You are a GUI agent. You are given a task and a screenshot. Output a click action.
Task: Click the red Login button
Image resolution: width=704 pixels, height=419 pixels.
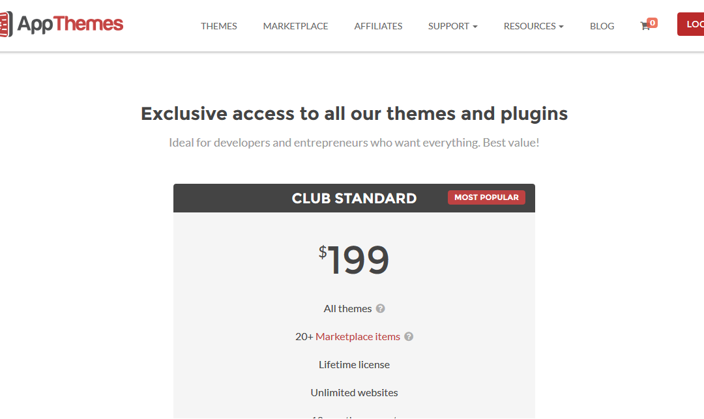691,24
